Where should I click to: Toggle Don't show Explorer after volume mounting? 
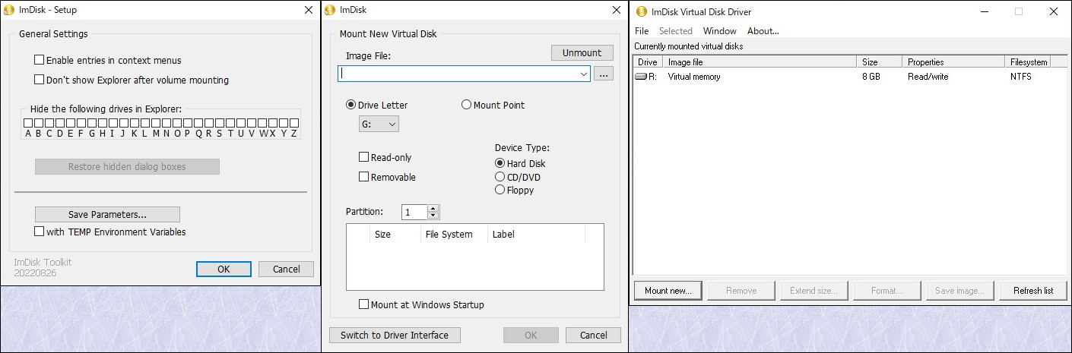click(x=40, y=80)
